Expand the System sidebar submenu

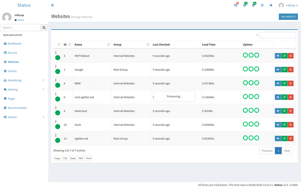click(x=24, y=117)
